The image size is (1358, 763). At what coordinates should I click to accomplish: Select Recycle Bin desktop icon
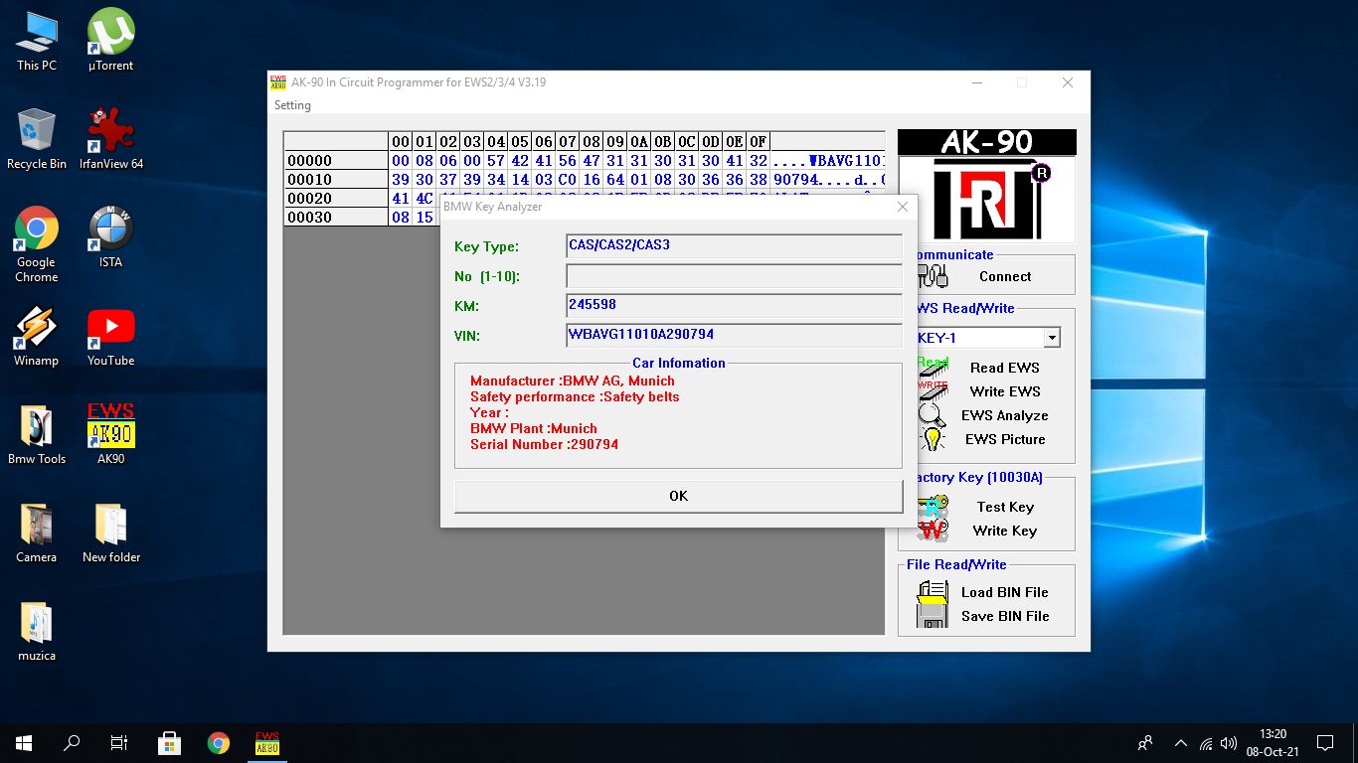click(x=37, y=139)
